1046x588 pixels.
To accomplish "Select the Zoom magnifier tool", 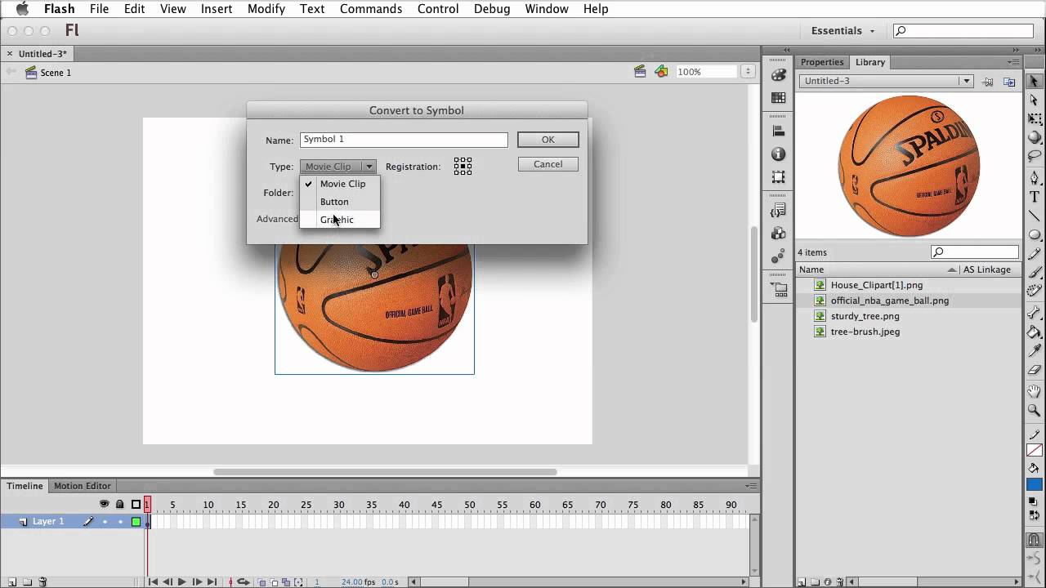I will click(x=1034, y=410).
